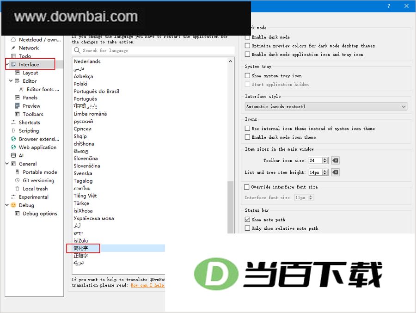The image size is (416, 313).
Task: Check Show system tray icon
Action: (247, 76)
